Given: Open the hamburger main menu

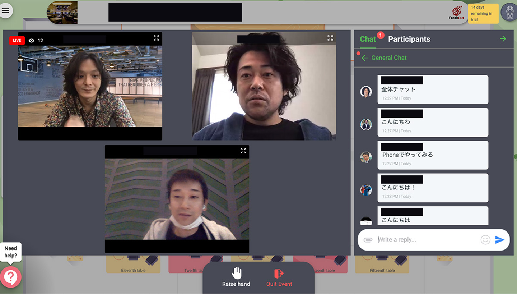Looking at the screenshot, I should [5, 11].
